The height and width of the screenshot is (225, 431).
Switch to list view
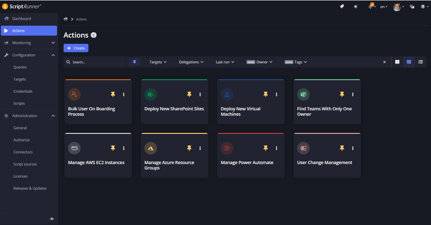tap(420, 62)
